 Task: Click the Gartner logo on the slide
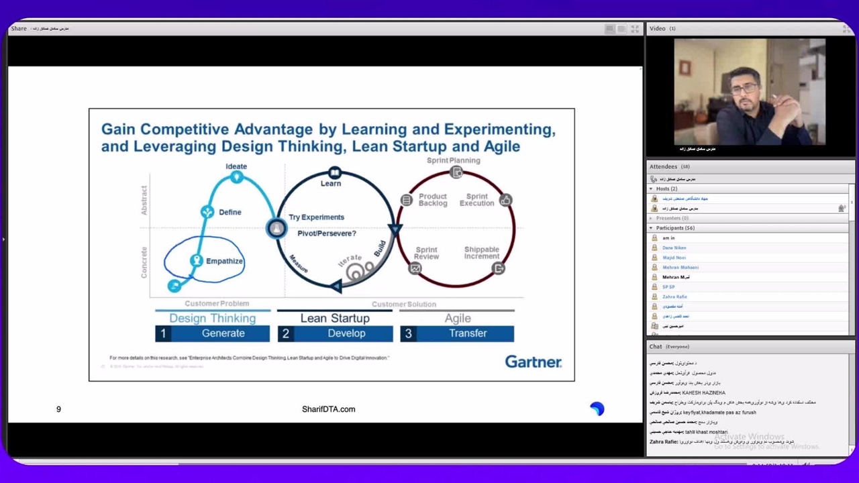pyautogui.click(x=533, y=362)
